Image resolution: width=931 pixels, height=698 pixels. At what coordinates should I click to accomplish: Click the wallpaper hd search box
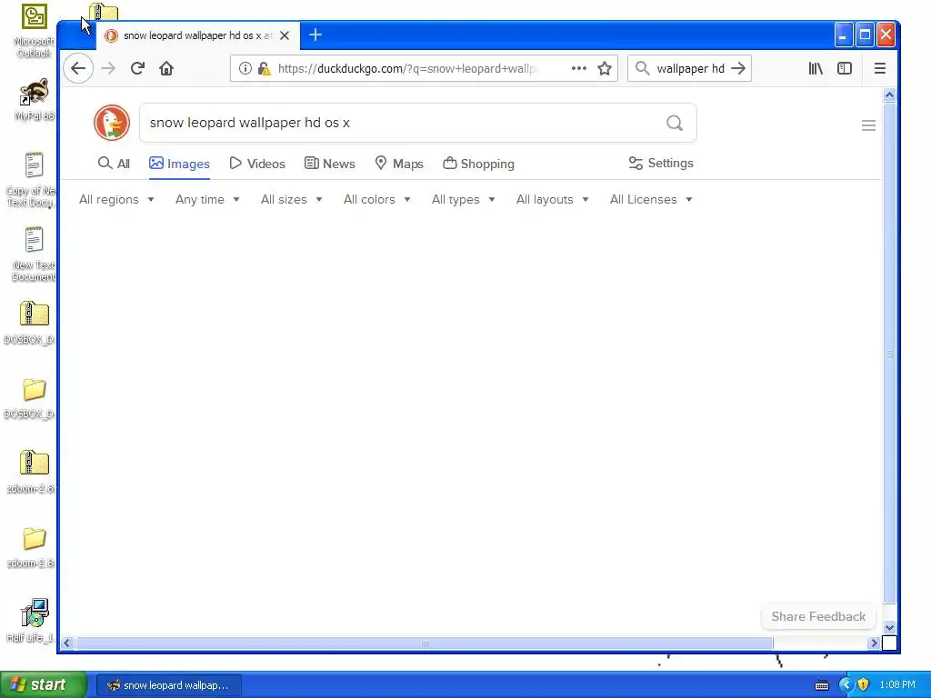click(689, 68)
